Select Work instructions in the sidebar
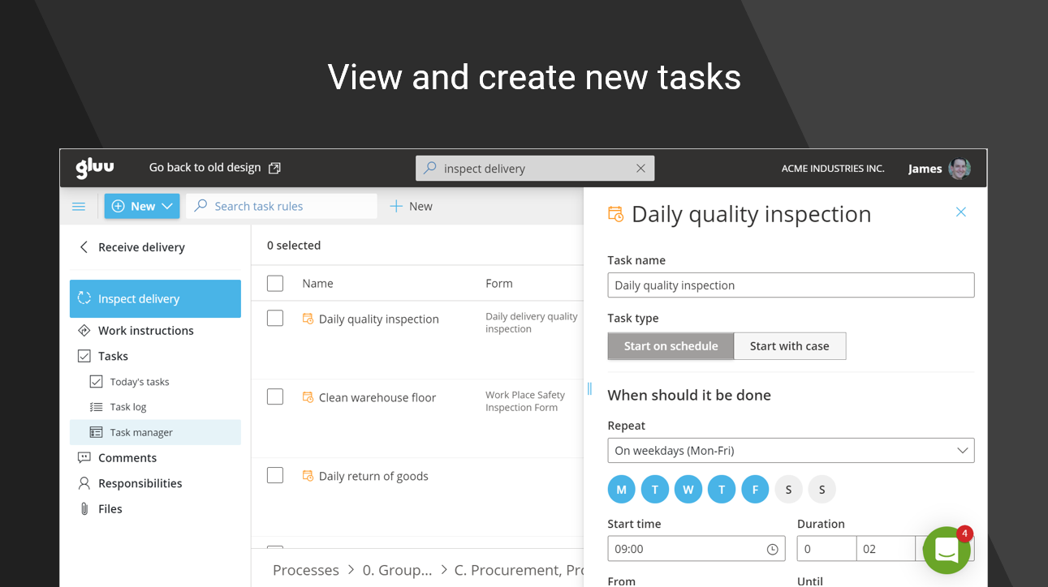 pos(145,331)
